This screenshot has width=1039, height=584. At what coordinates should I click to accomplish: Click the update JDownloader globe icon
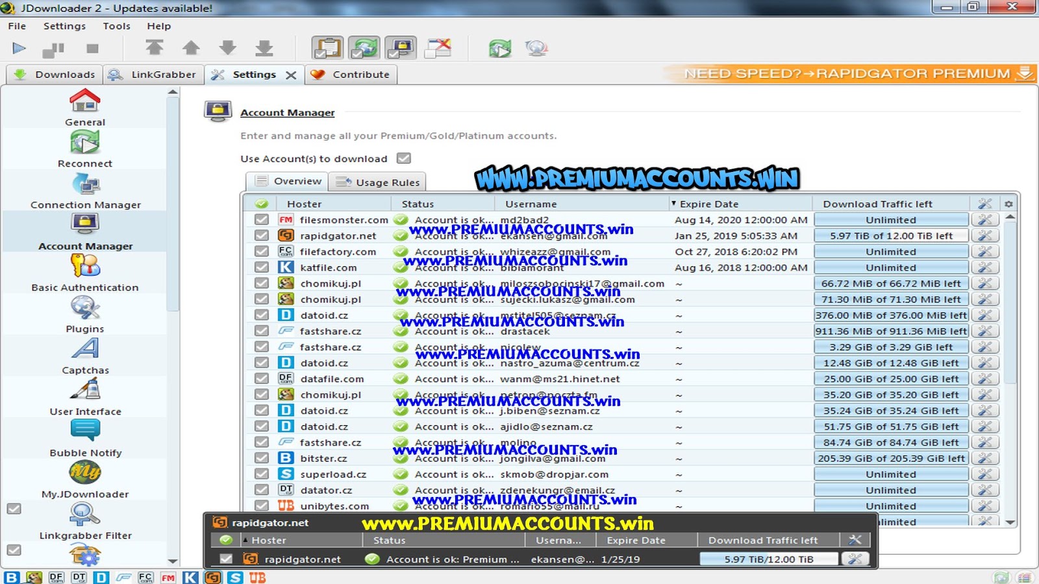(x=536, y=48)
